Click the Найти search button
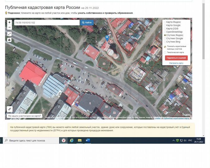 [87, 22]
